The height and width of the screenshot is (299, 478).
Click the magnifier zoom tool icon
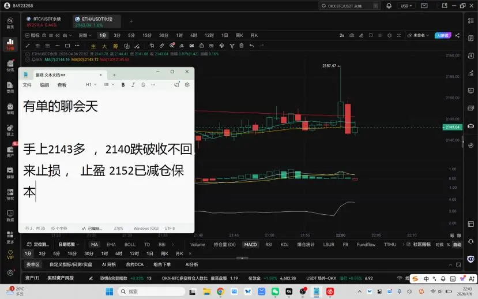(172, 46)
